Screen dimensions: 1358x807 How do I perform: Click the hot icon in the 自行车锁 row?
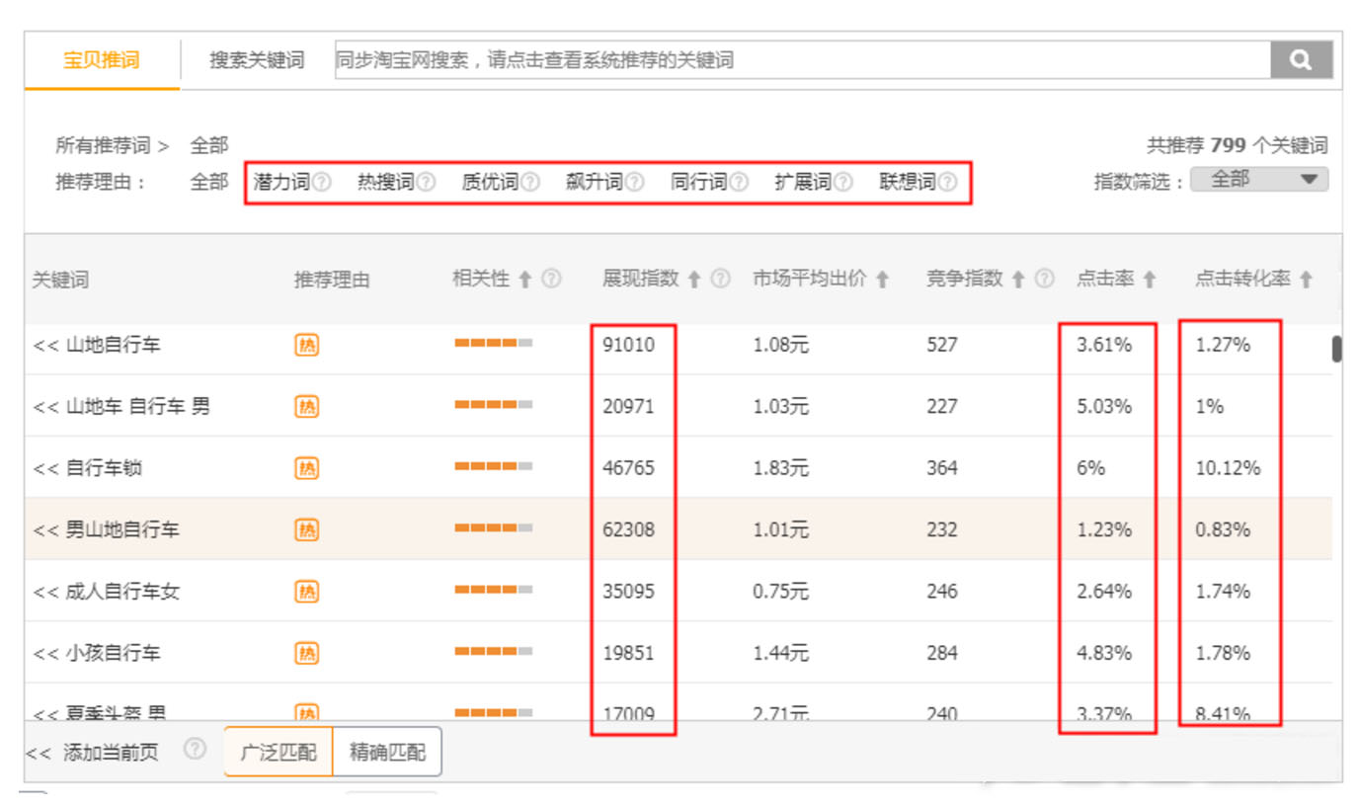(305, 467)
